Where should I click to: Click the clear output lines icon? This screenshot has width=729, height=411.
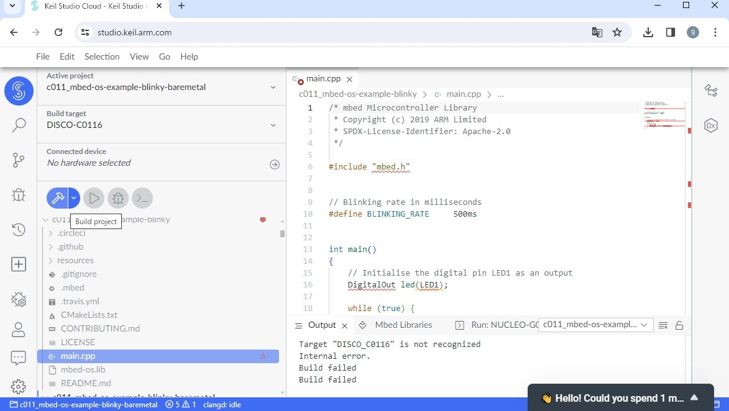tap(664, 325)
